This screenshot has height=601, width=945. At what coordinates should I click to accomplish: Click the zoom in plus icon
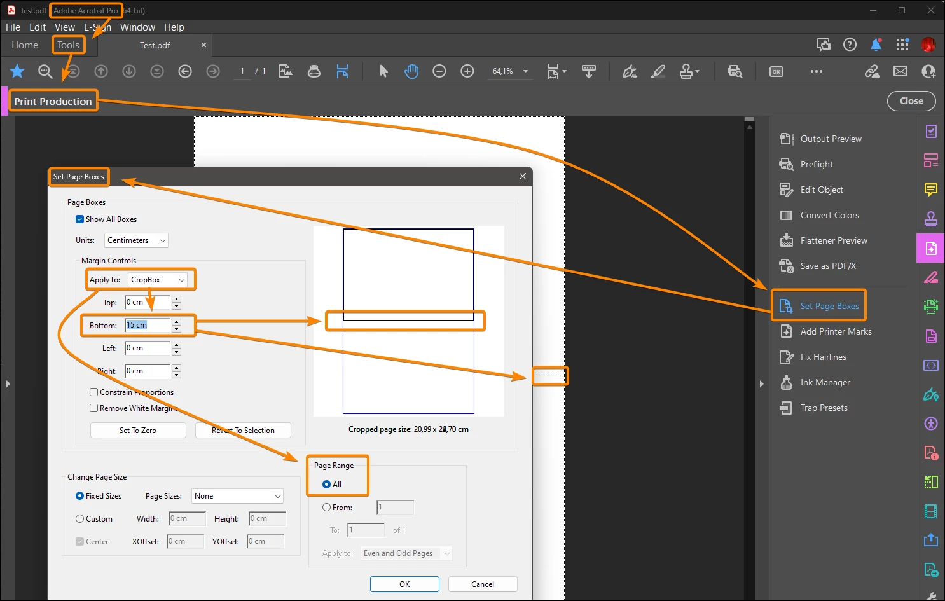467,71
